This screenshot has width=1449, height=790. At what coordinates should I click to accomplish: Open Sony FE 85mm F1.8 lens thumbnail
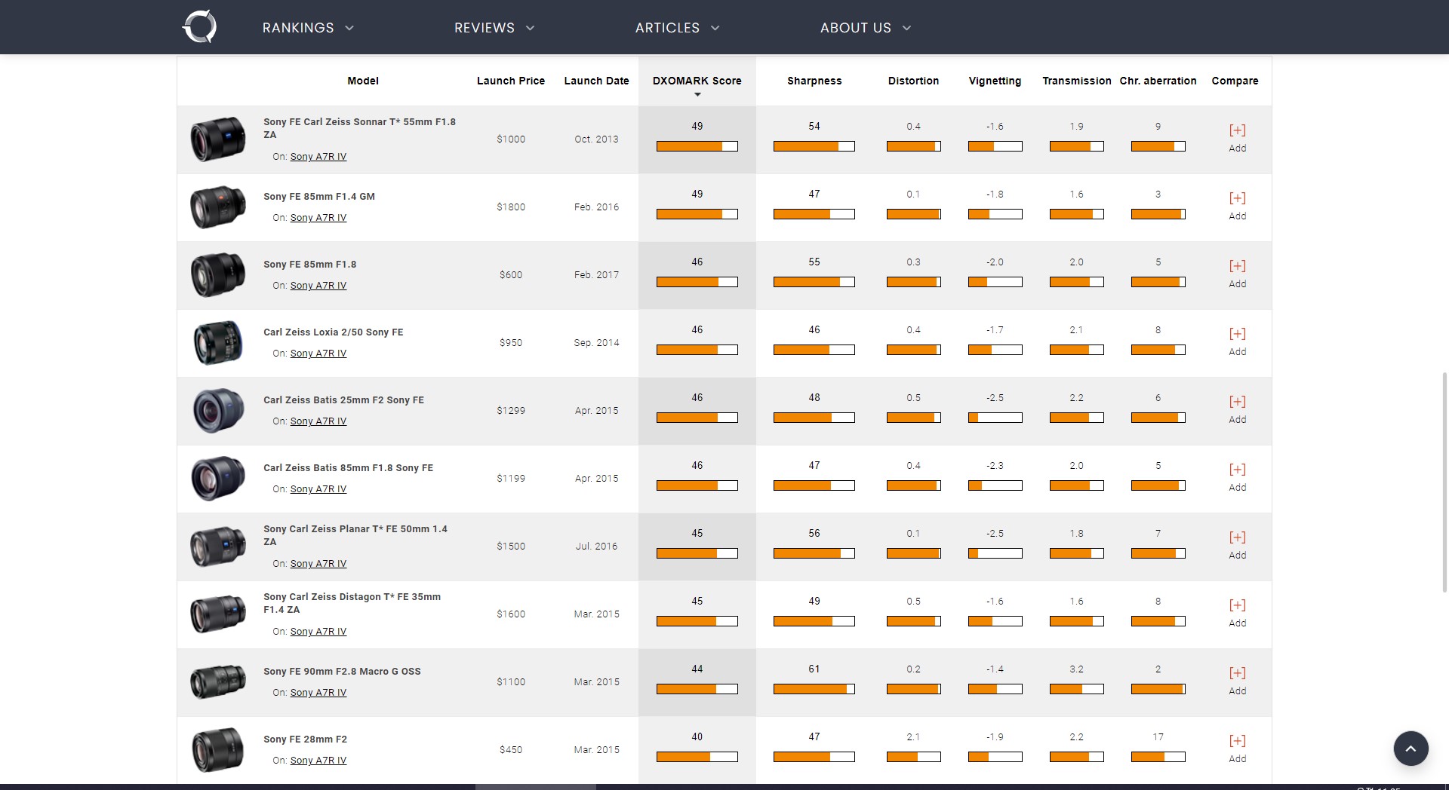[218, 274]
